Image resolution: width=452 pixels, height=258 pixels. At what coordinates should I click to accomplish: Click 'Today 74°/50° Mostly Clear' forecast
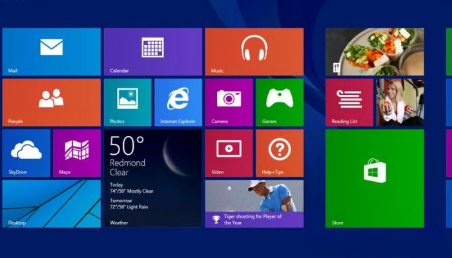click(132, 188)
